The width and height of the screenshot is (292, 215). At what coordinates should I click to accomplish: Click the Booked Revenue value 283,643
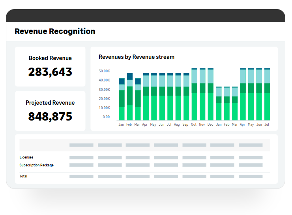[50, 72]
